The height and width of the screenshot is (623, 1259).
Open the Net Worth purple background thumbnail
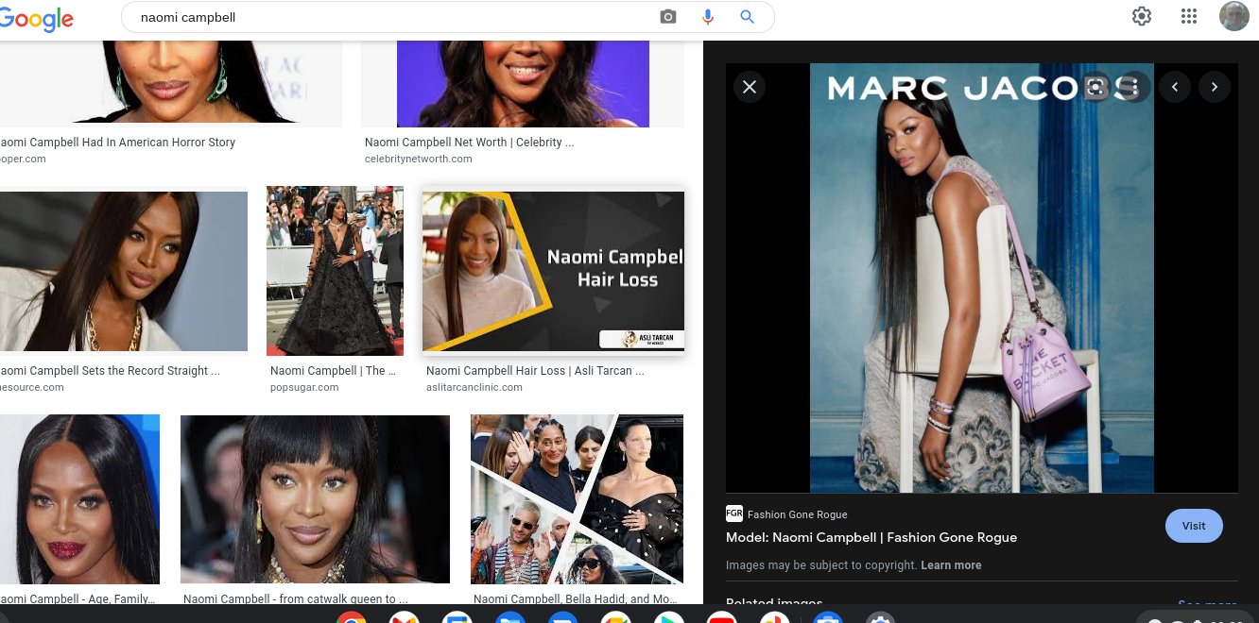[x=523, y=84]
